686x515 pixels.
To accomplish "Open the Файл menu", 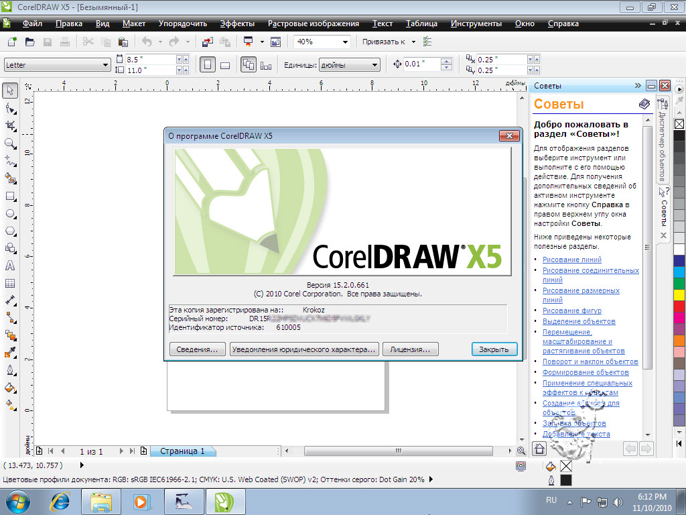I will [x=32, y=23].
